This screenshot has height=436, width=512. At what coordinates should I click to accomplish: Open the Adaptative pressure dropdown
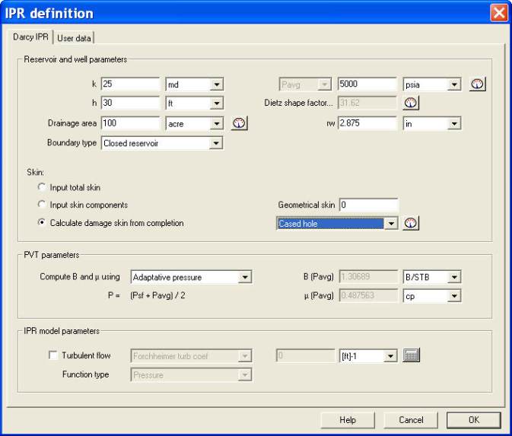pos(245,277)
